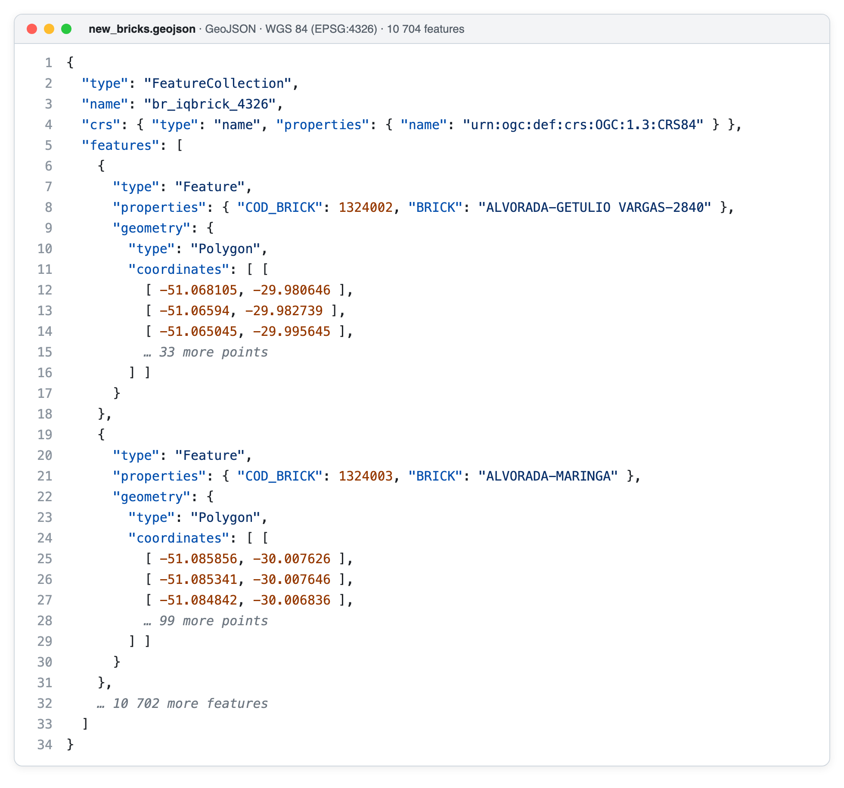The height and width of the screenshot is (788, 844).
Task: Click coordinate value -51.068105
Action: click(x=199, y=290)
